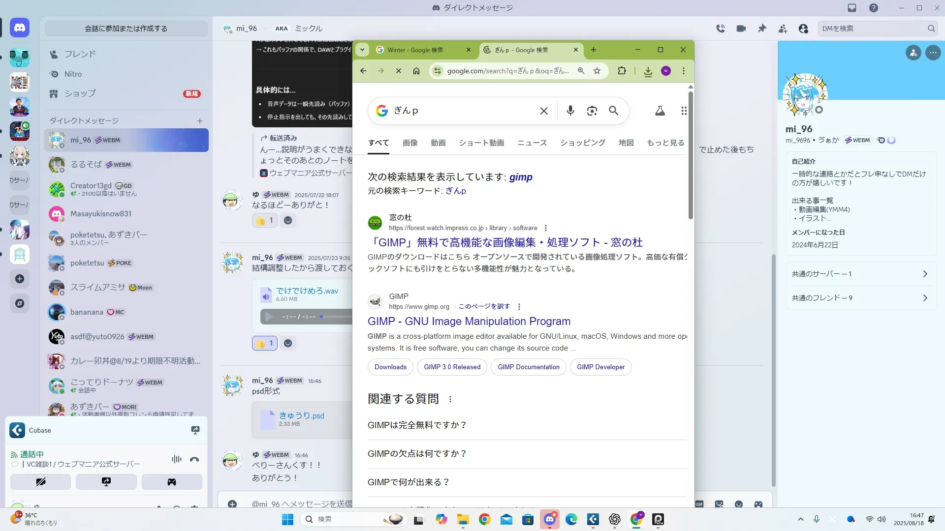Open Google apps grid

(684, 111)
